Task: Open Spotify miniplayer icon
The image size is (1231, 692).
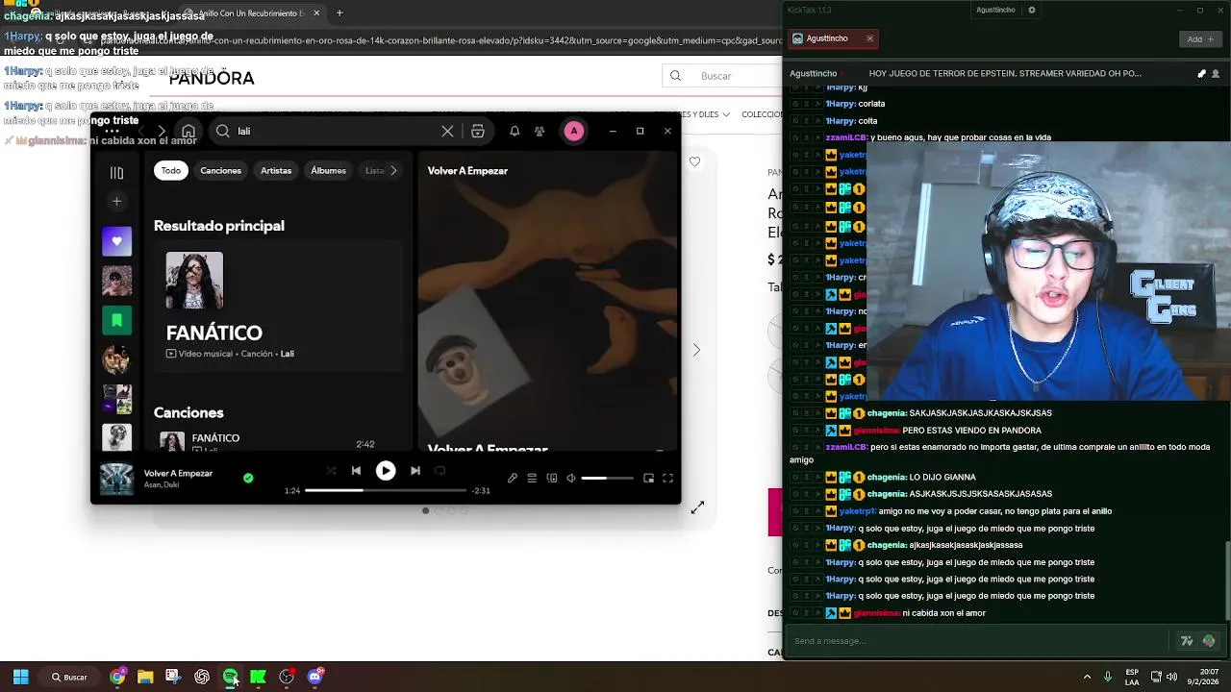Action: point(648,478)
